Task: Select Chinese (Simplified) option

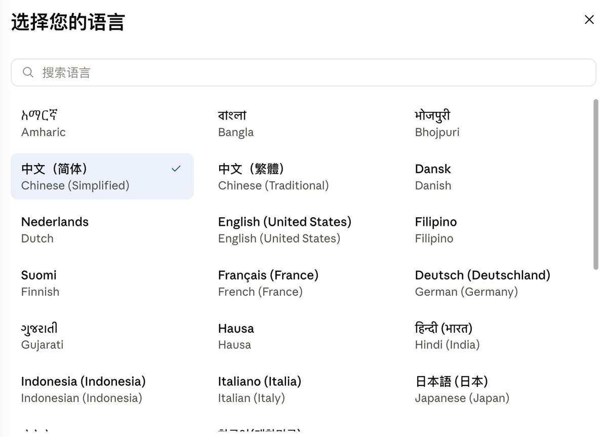Action: click(x=102, y=177)
